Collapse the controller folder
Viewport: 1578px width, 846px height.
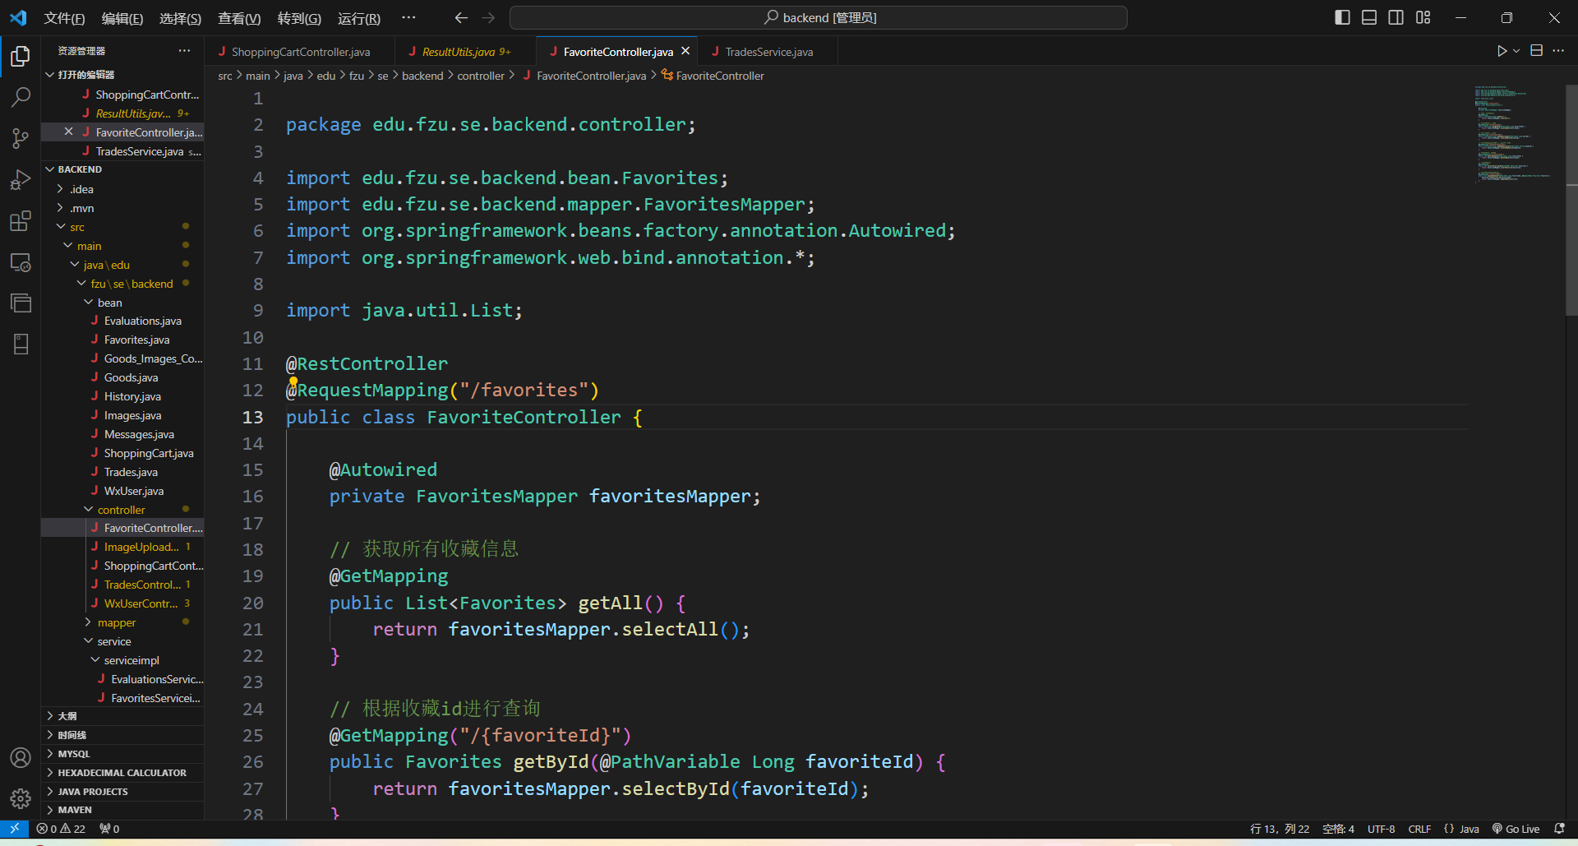[x=121, y=510]
